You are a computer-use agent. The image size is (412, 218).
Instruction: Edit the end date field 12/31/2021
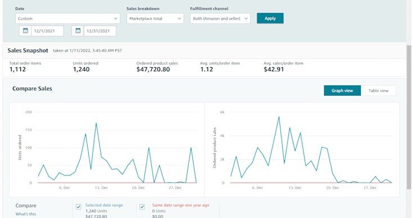point(100,31)
